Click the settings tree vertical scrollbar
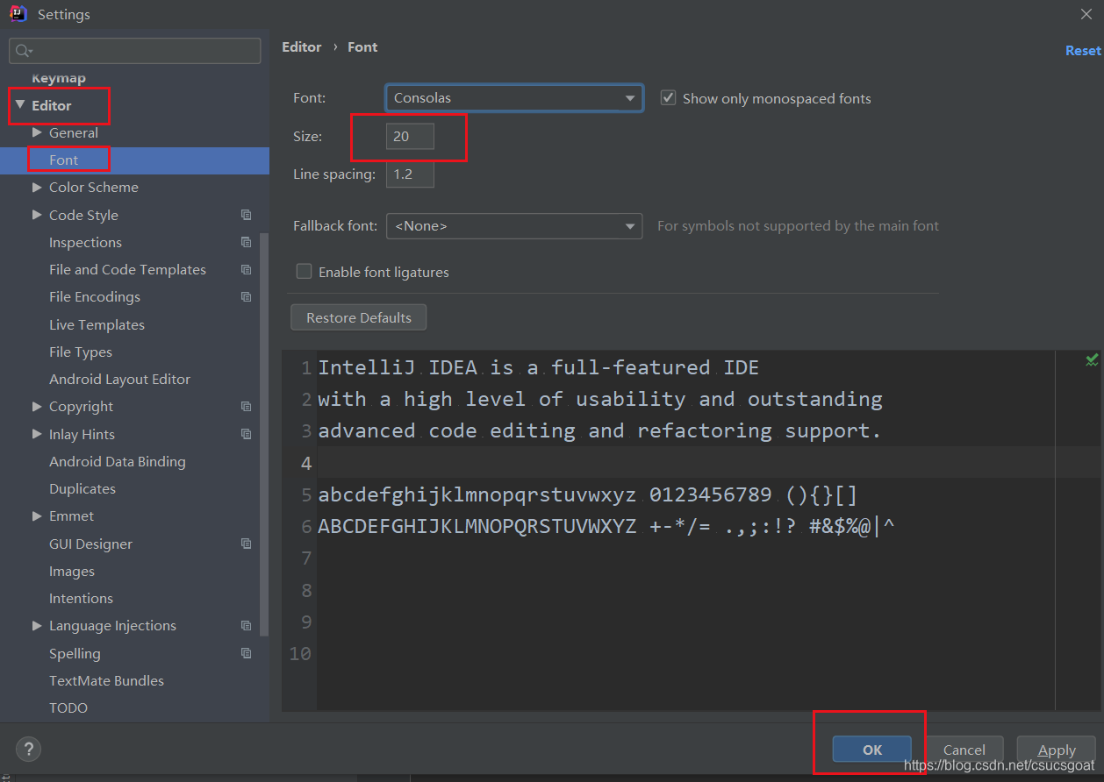Viewport: 1104px width, 782px height. (265, 434)
